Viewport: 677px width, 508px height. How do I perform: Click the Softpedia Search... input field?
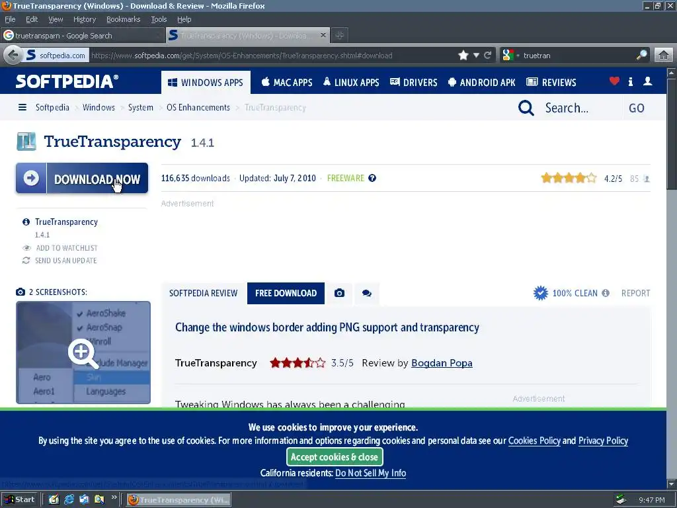(x=580, y=108)
